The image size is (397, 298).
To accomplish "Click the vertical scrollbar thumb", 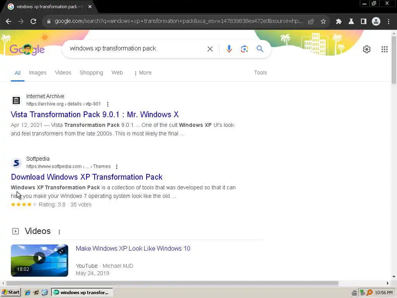I will [394, 60].
